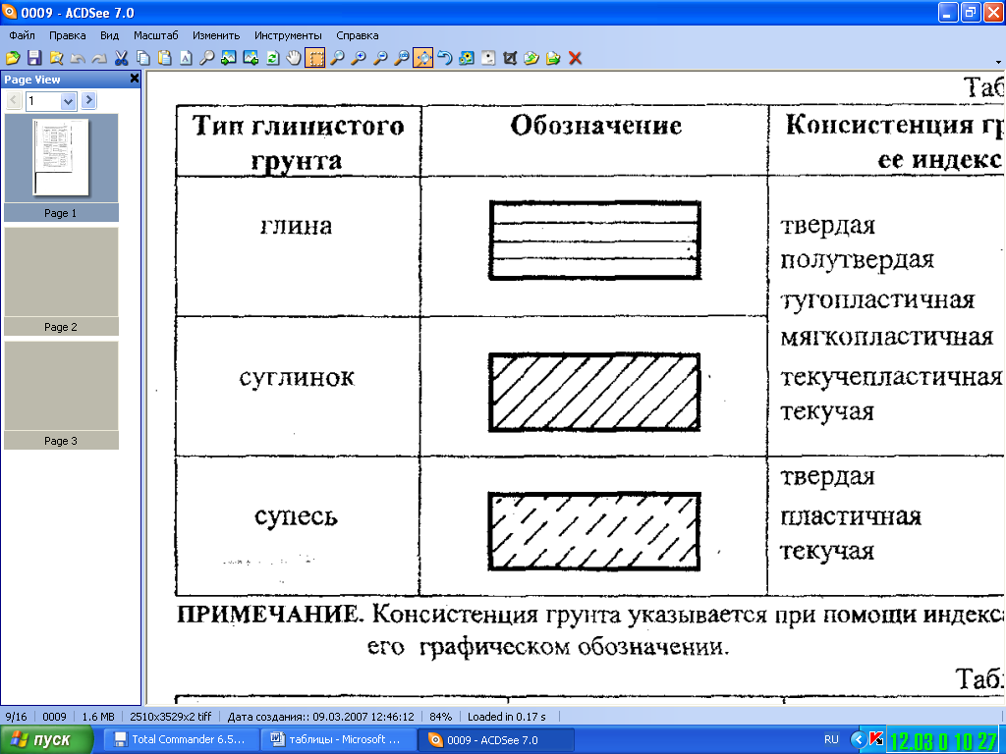Open the page number dropdown
The width and height of the screenshot is (1006, 754).
point(69,101)
